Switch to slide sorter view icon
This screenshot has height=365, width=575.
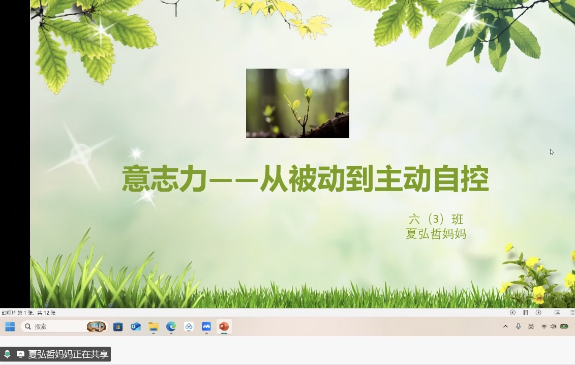click(x=573, y=313)
